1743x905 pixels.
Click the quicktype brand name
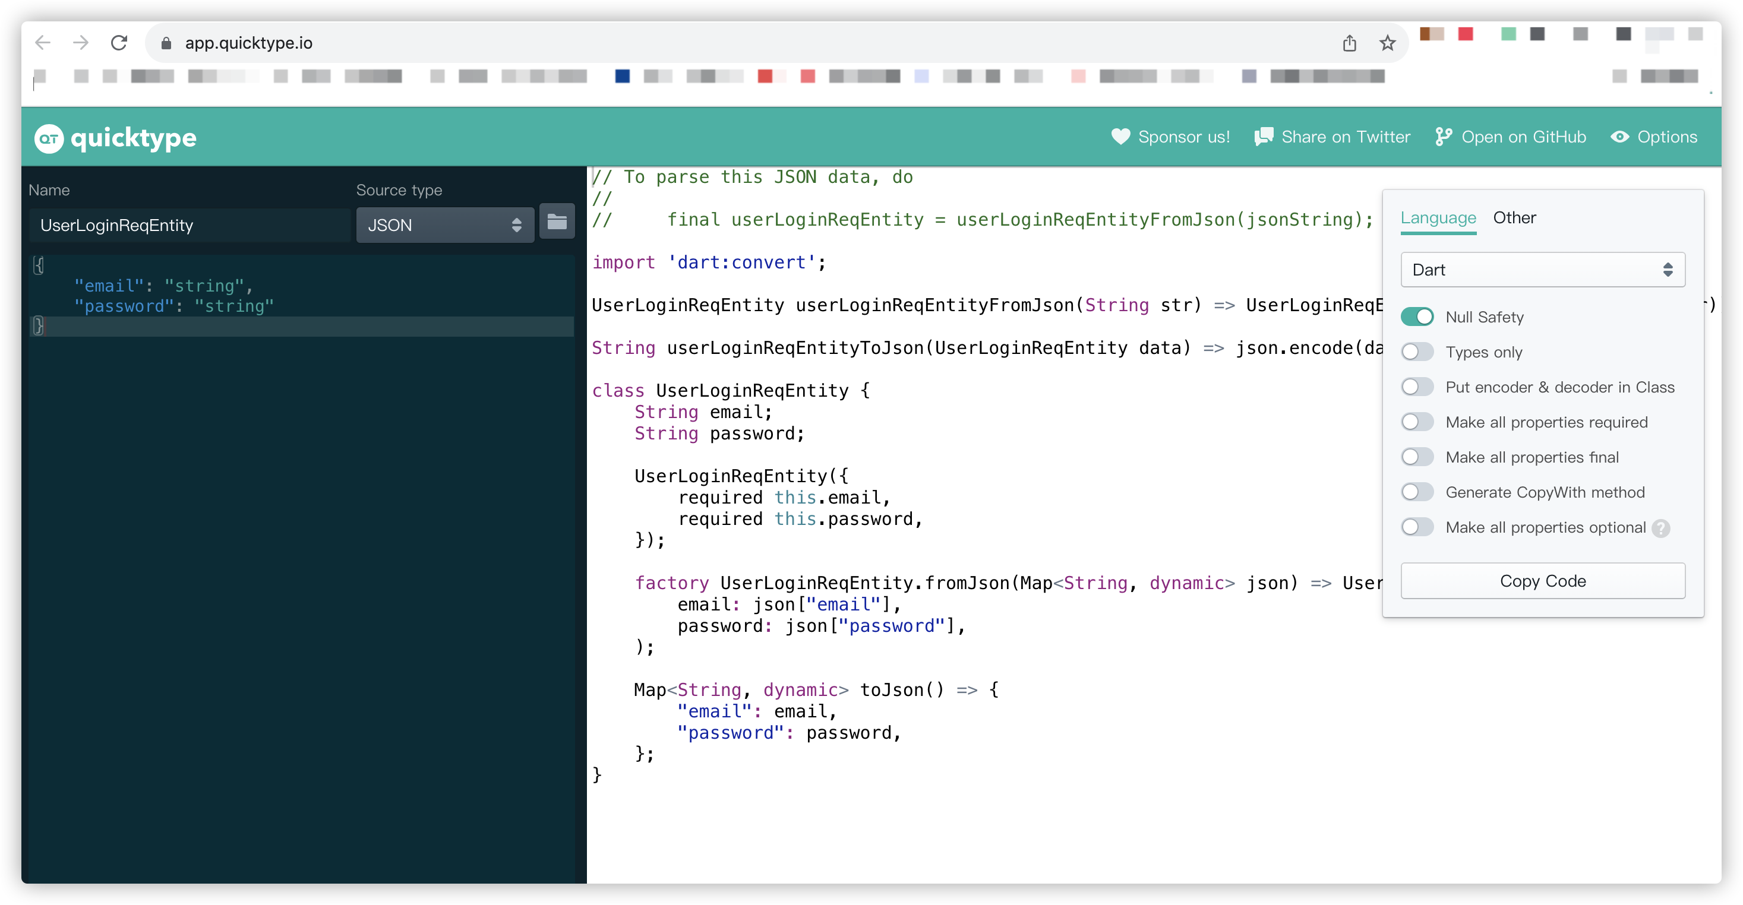pyautogui.click(x=133, y=138)
